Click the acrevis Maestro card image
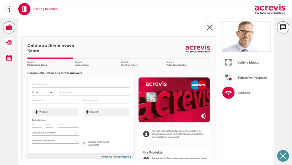The width and height of the screenshot is (292, 165). click(174, 100)
